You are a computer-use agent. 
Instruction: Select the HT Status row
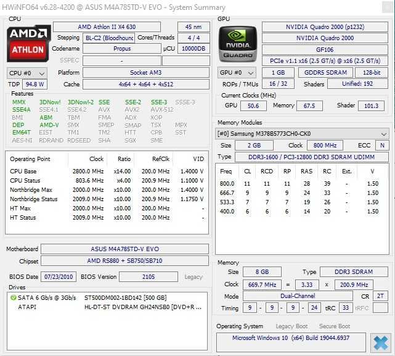(107, 217)
